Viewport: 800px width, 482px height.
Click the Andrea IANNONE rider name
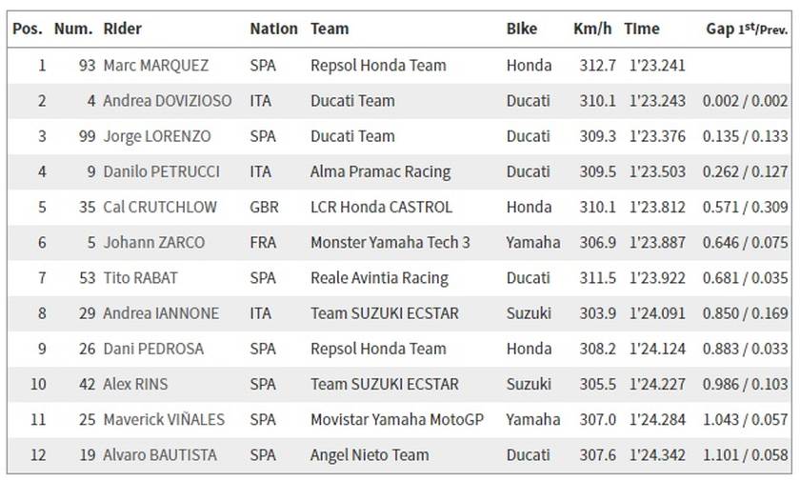161,313
